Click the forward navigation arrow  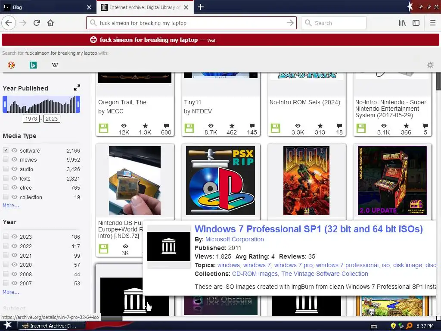click(23, 23)
